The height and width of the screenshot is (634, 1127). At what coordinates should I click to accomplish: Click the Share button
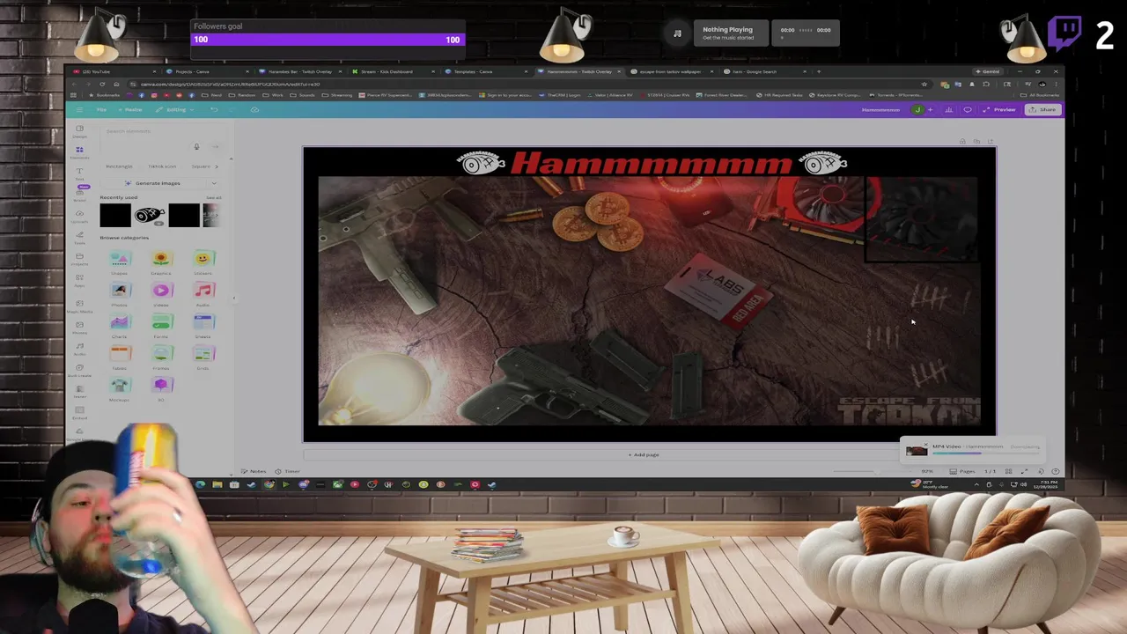1044,109
